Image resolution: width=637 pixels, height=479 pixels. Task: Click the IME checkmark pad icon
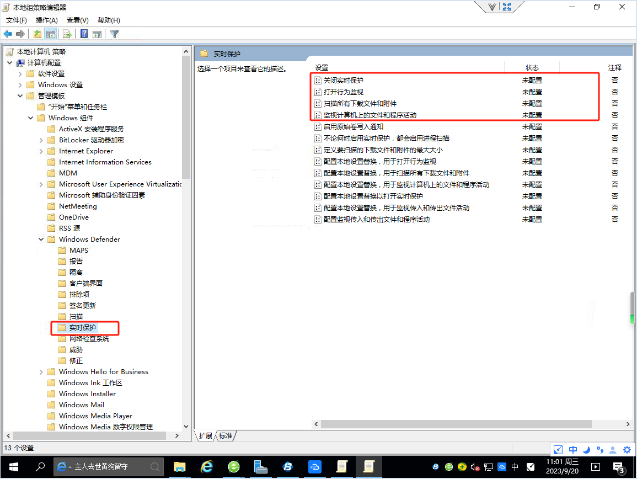coord(558,450)
